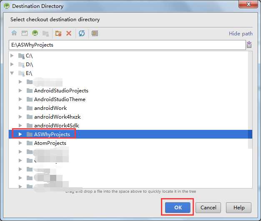Expand the androidWork folder
The width and height of the screenshot is (261, 221).
[20, 108]
